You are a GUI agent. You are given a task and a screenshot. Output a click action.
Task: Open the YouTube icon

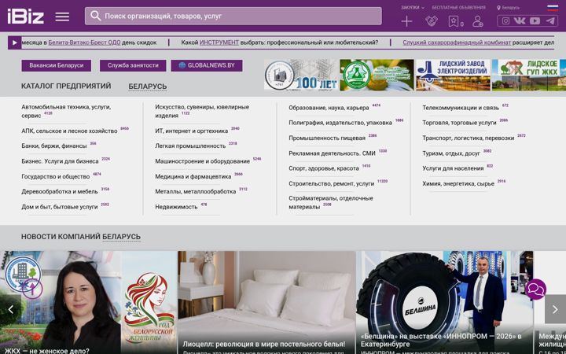click(x=535, y=21)
